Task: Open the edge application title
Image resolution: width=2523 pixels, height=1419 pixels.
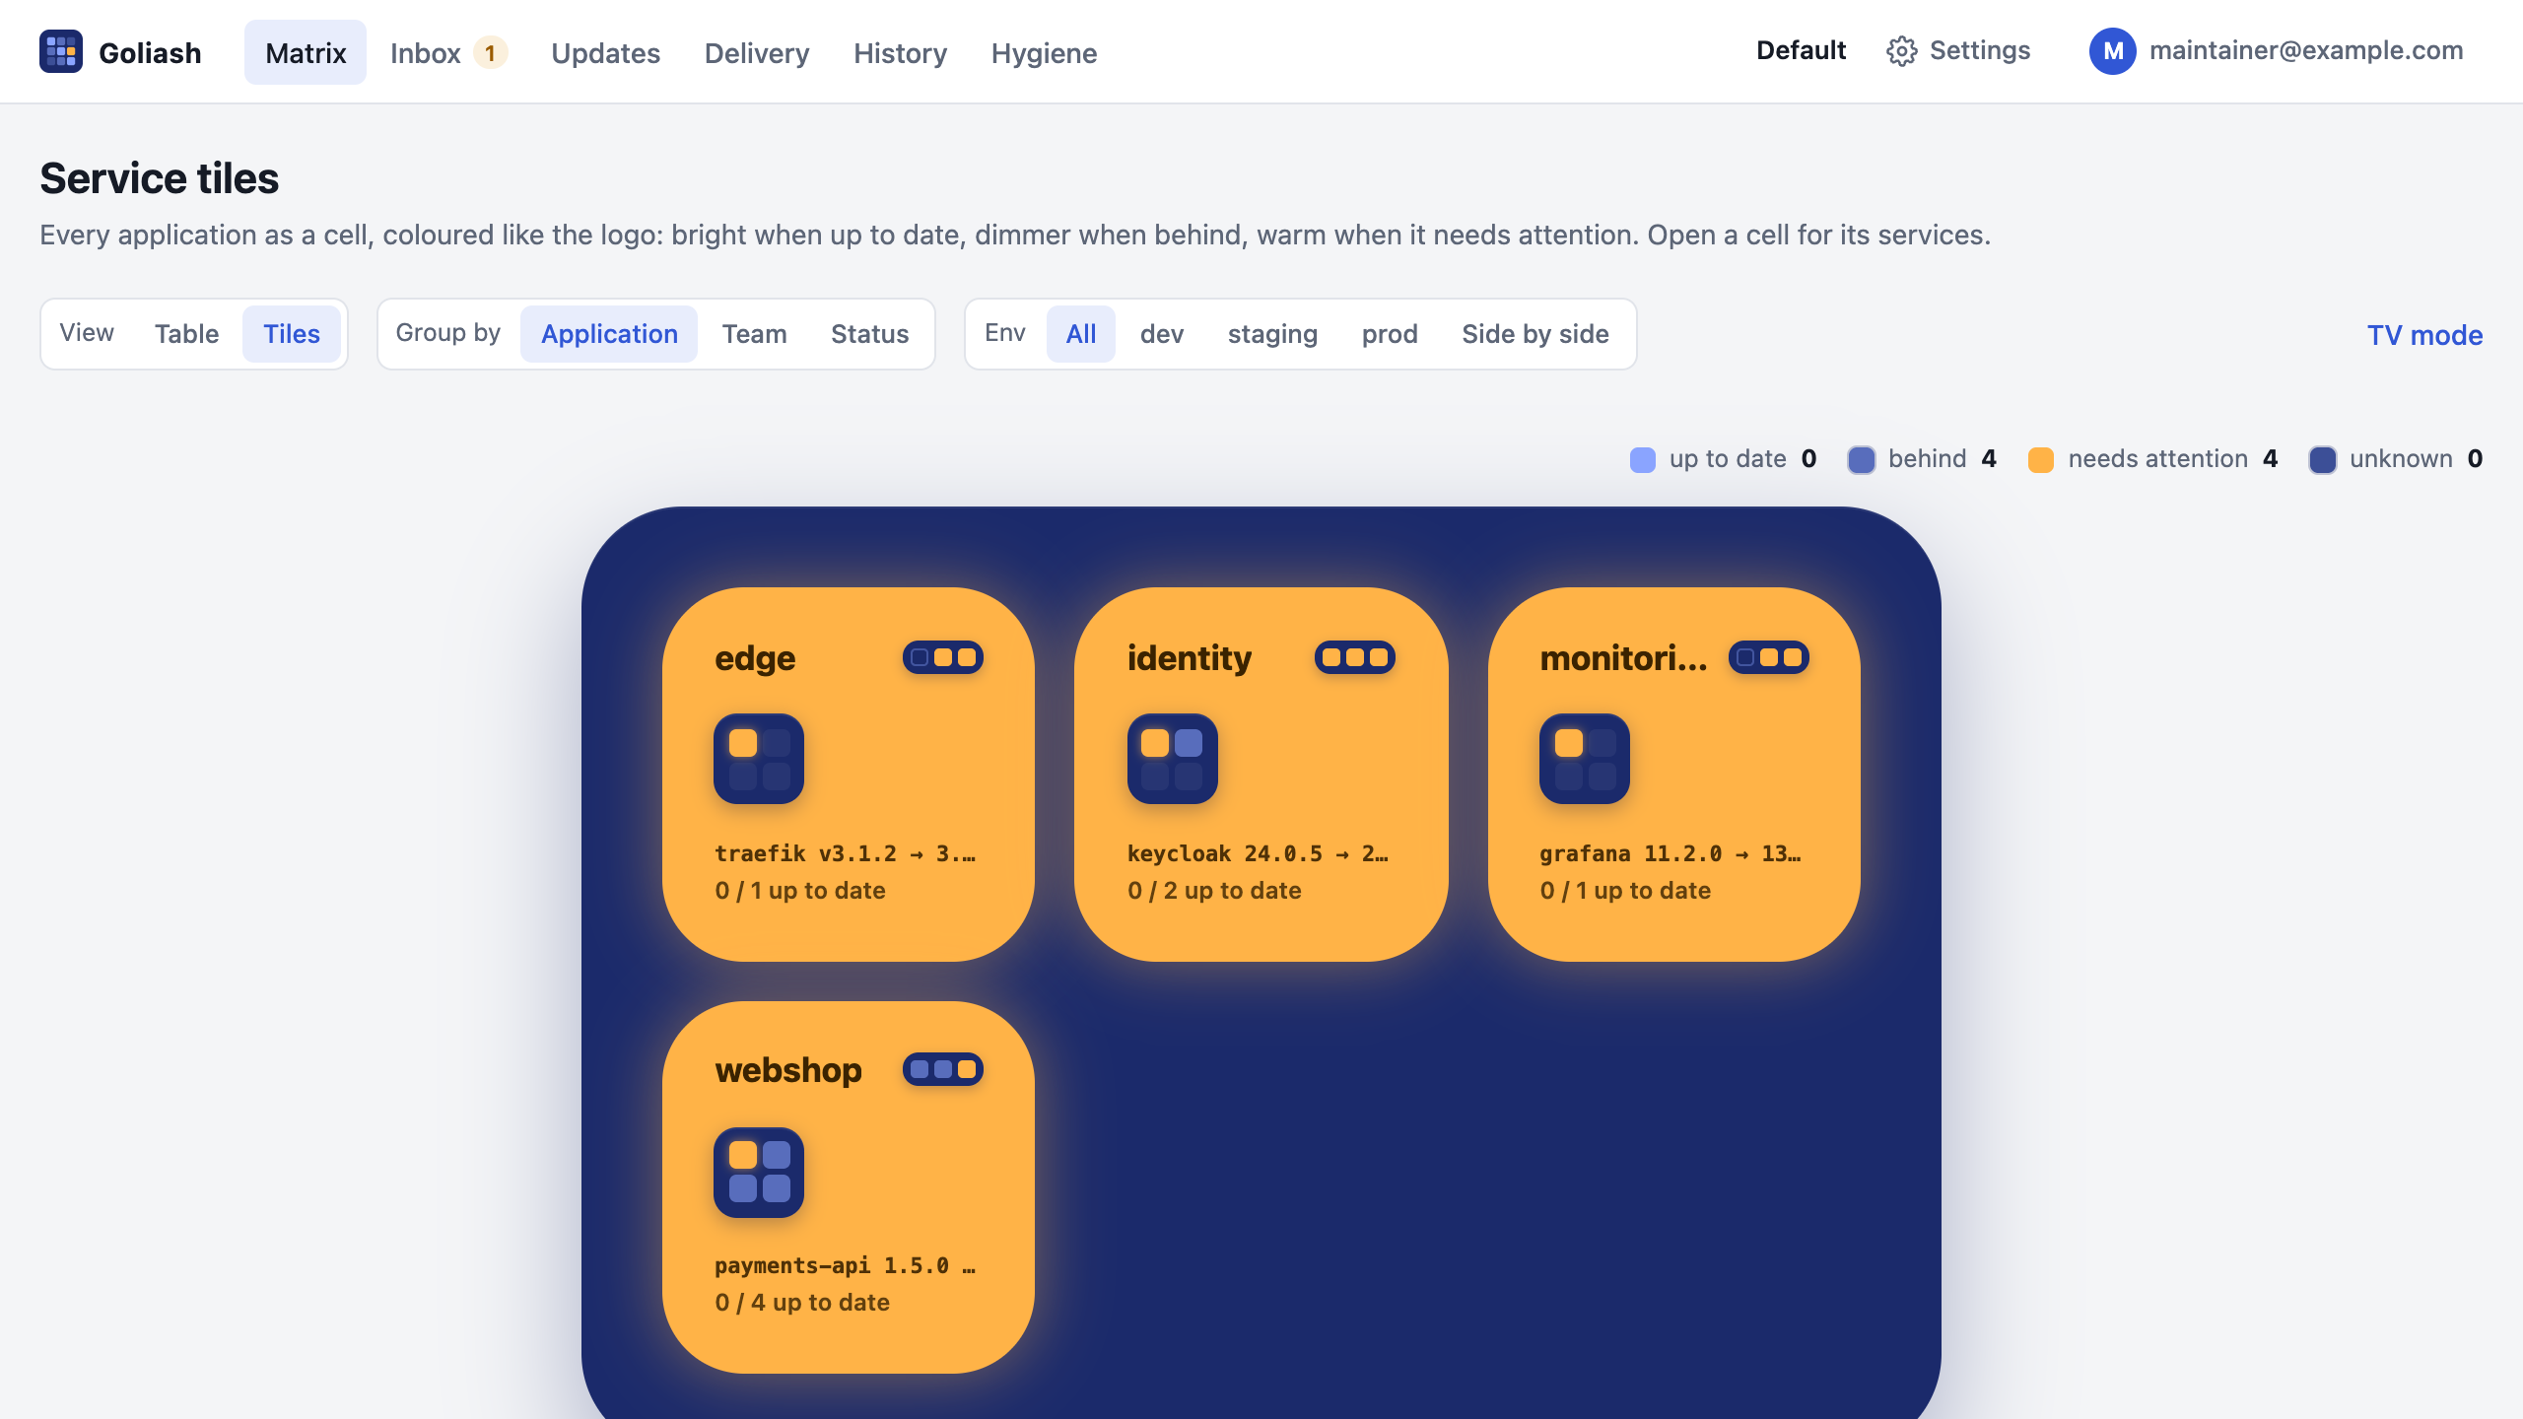Action: tap(755, 658)
